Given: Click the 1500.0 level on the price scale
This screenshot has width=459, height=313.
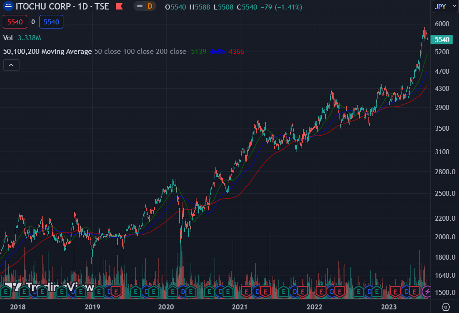Looking at the screenshot, I should (x=445, y=293).
